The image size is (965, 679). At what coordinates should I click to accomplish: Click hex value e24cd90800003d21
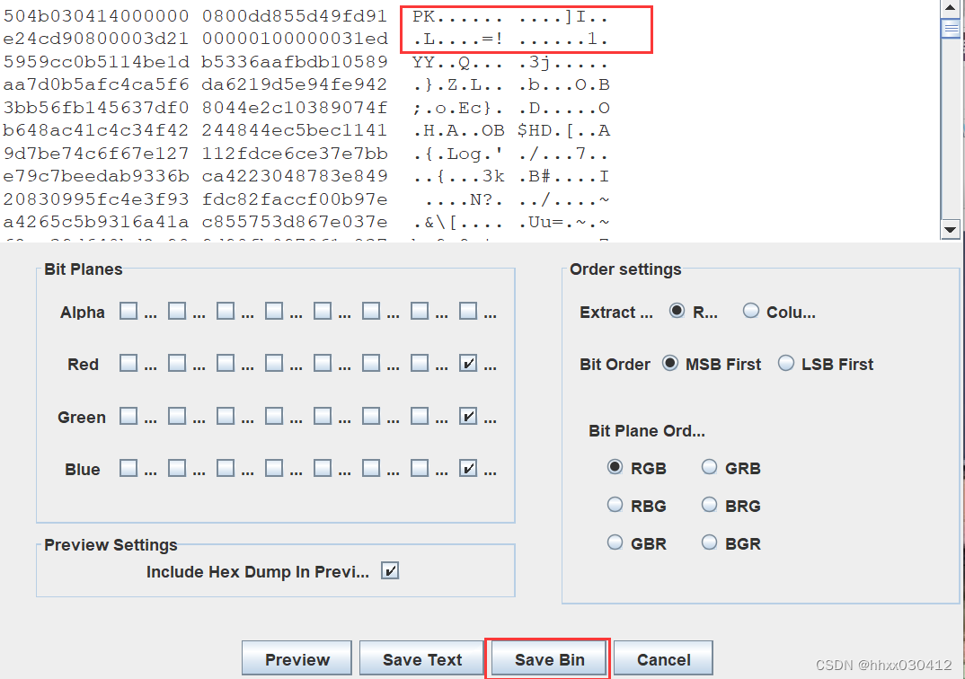95,39
